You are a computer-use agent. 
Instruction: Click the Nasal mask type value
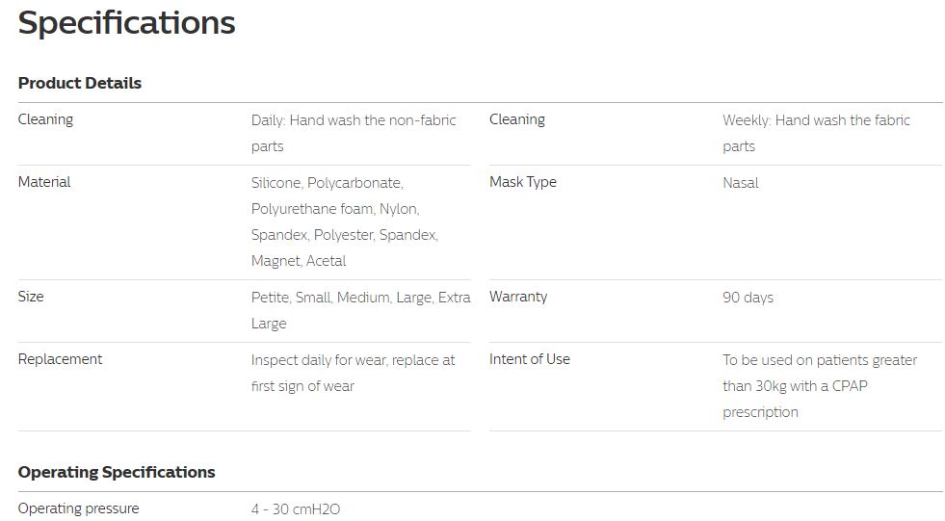[x=740, y=183]
